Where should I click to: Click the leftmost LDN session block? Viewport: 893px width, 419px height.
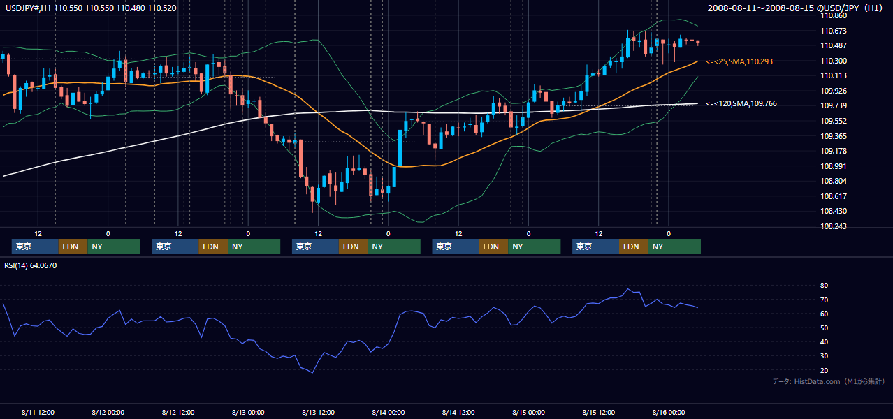pyautogui.click(x=73, y=247)
